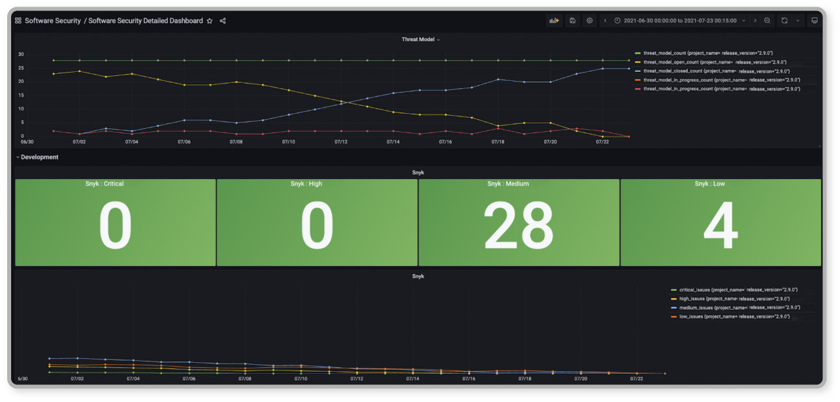Star the Software Security Detailed Dashboard
Screen dimensions: 840x402
tap(210, 21)
